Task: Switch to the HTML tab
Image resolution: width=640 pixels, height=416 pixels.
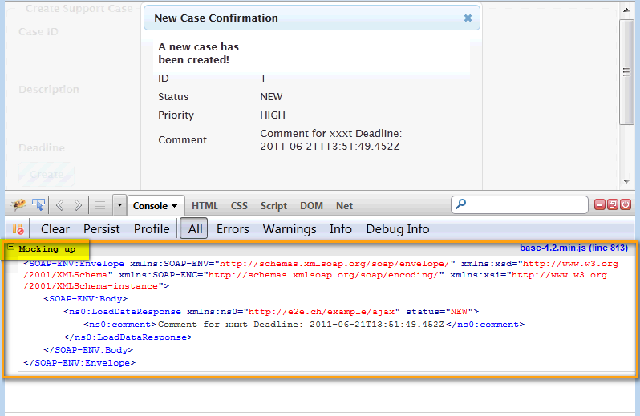Action: tap(205, 206)
